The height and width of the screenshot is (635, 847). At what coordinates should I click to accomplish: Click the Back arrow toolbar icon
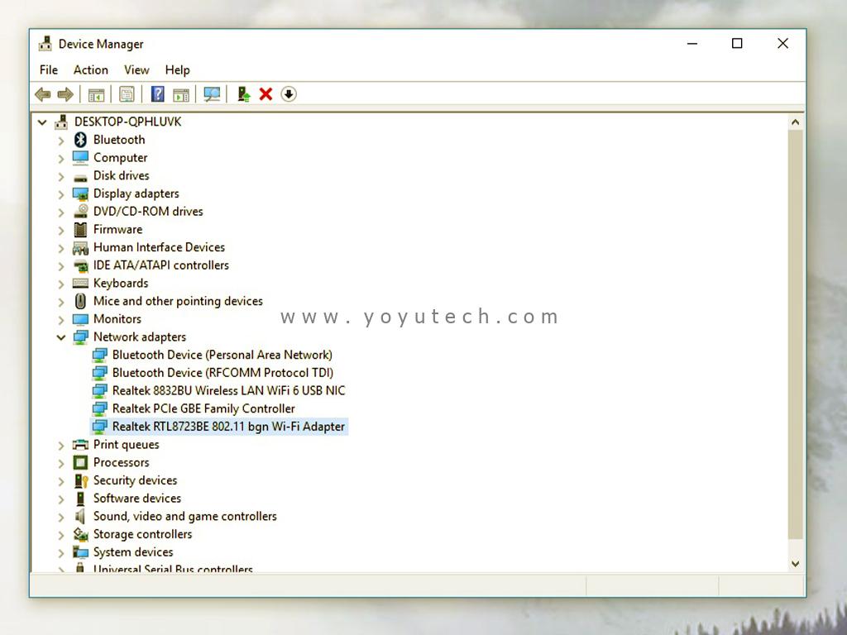point(43,94)
